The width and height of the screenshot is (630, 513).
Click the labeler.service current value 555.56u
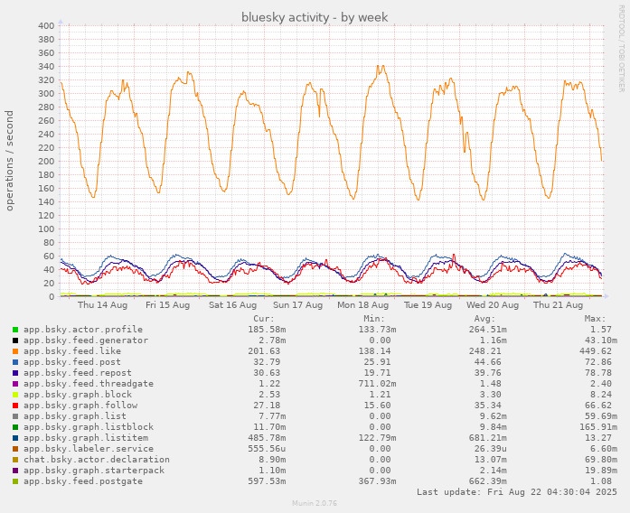click(267, 449)
